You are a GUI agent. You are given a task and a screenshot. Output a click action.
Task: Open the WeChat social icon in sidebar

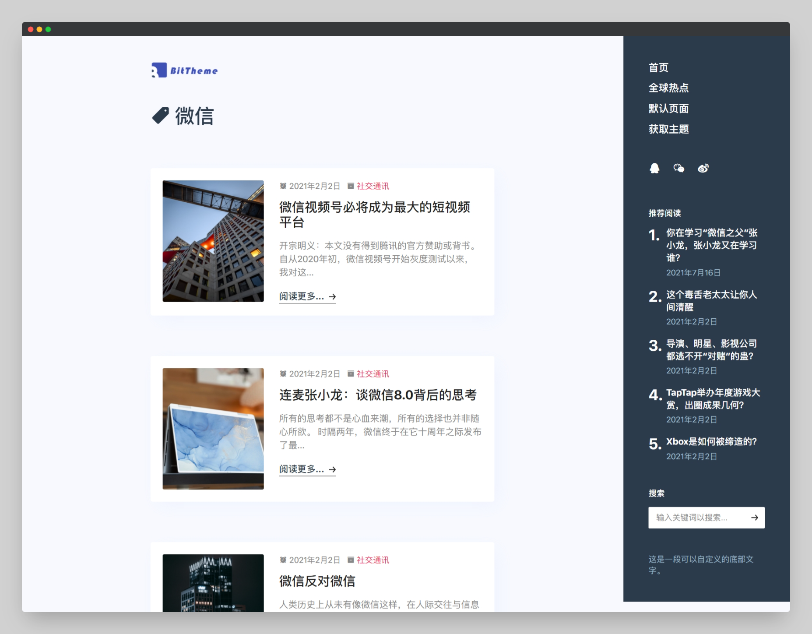pyautogui.click(x=678, y=168)
